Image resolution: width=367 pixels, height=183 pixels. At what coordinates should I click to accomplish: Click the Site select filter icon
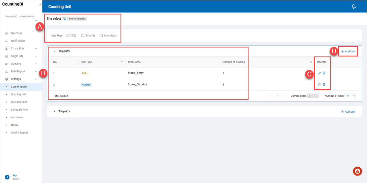(x=64, y=19)
